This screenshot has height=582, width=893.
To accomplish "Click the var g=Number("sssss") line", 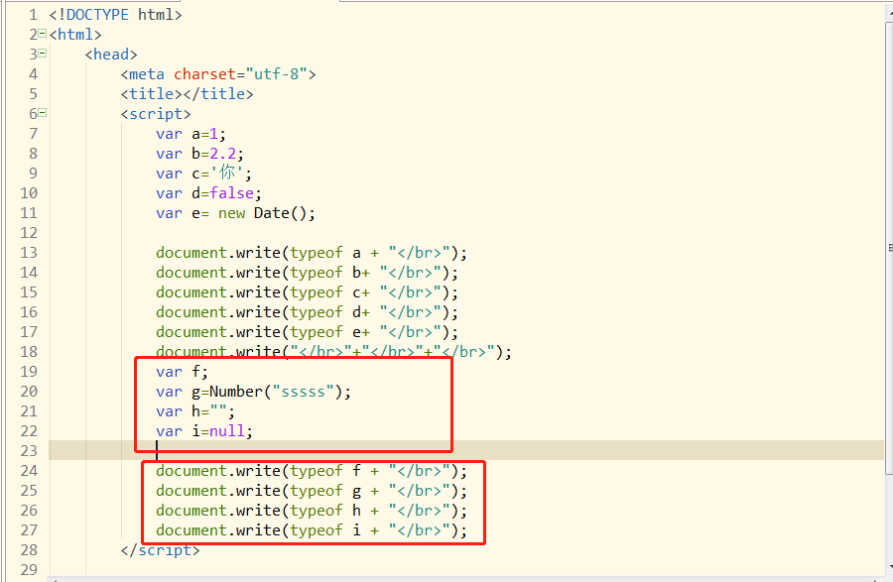I will coord(253,392).
